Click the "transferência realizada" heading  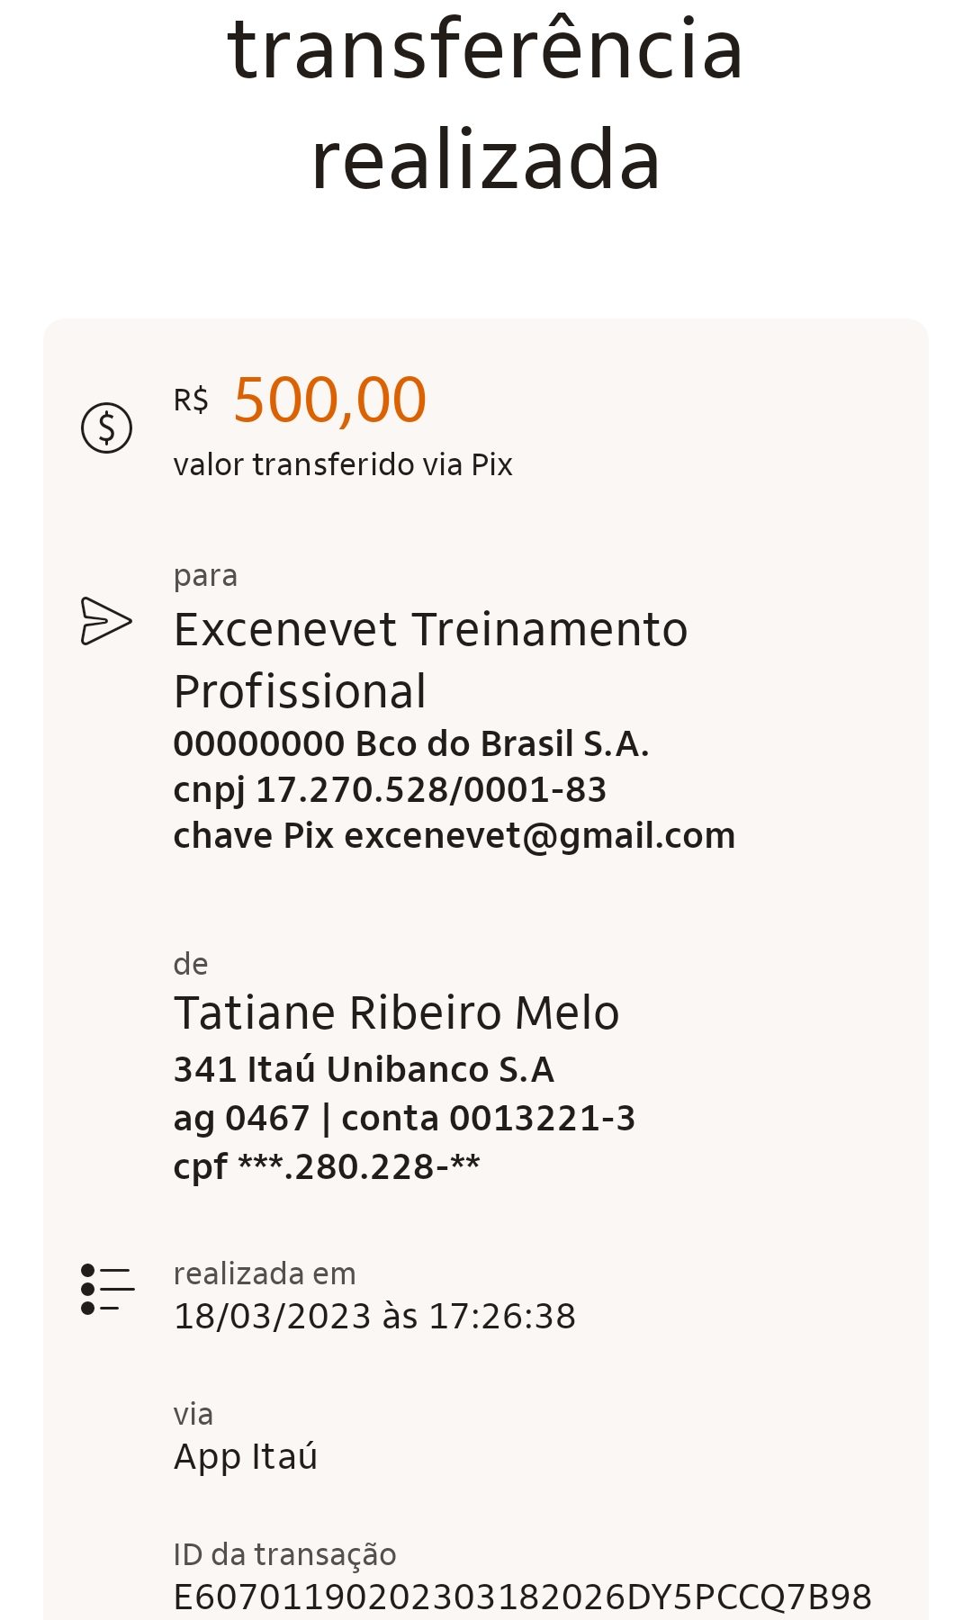(486, 103)
